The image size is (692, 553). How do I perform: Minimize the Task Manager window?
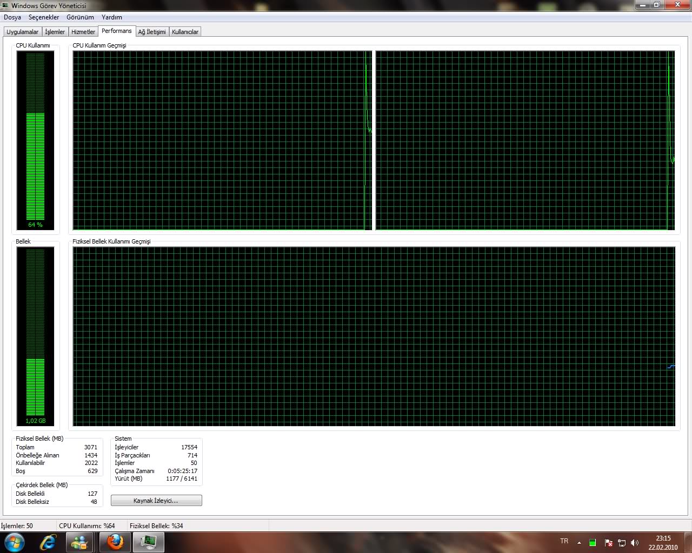click(643, 5)
